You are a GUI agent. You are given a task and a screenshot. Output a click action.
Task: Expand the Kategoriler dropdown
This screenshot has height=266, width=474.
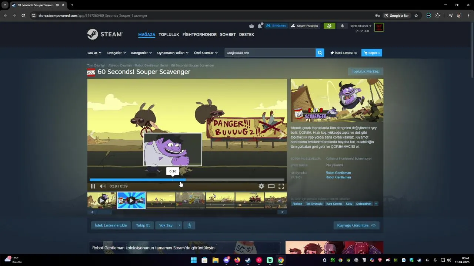tap(141, 53)
